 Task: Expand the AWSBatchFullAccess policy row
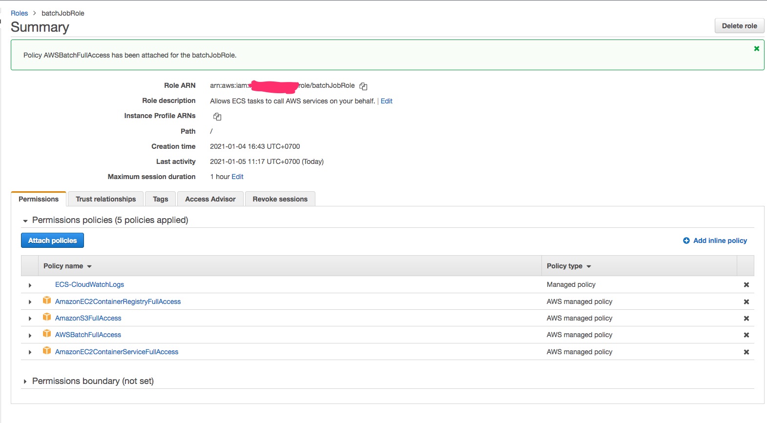30,336
